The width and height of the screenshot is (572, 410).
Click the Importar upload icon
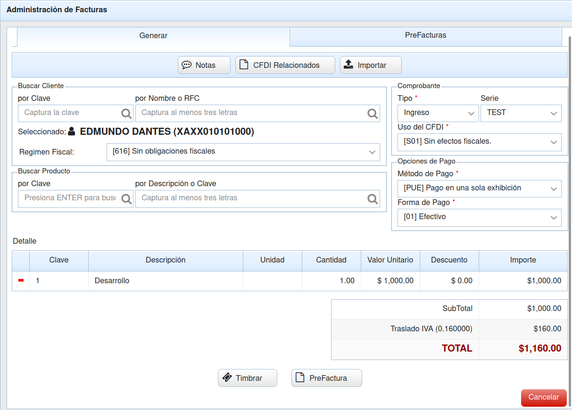pos(348,65)
